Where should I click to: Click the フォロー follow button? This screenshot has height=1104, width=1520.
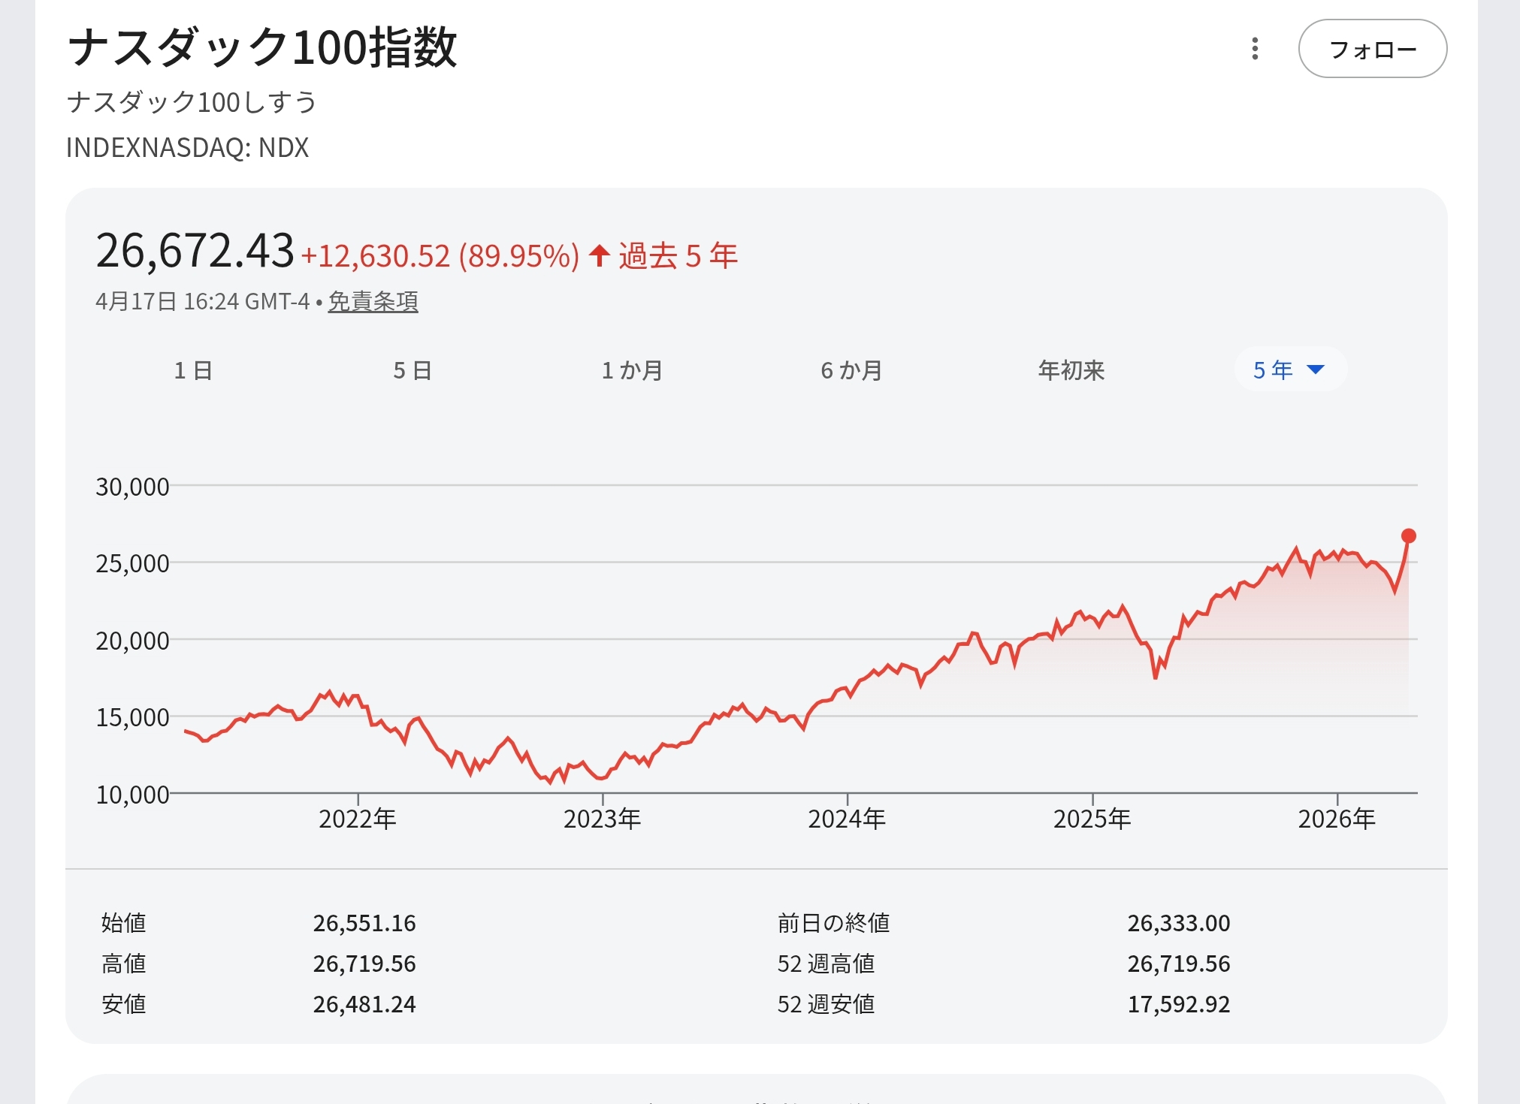(x=1372, y=50)
